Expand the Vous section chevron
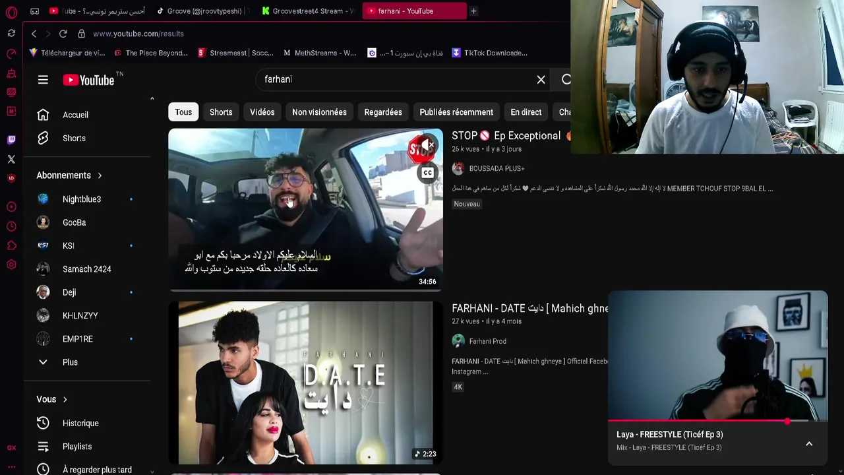Image resolution: width=844 pixels, height=475 pixels. [65, 400]
